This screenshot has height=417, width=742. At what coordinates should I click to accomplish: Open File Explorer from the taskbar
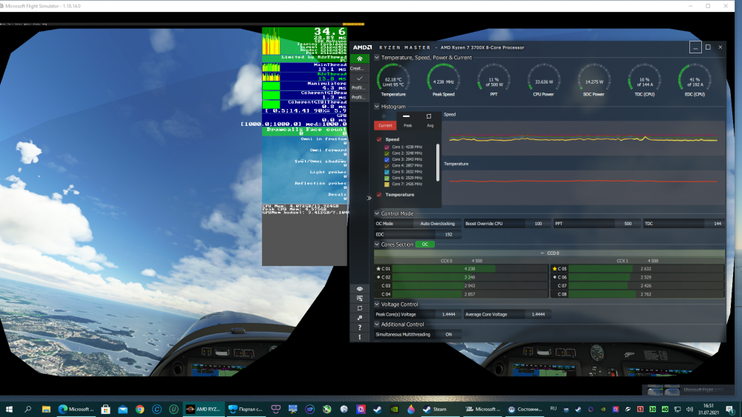pos(46,410)
